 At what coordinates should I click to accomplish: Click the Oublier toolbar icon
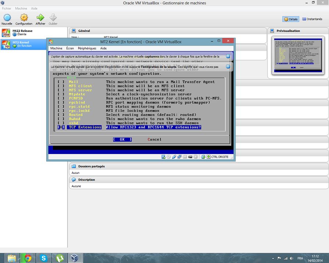pos(53,18)
